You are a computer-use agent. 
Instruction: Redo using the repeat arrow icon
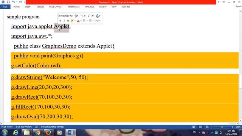pos(20,2)
